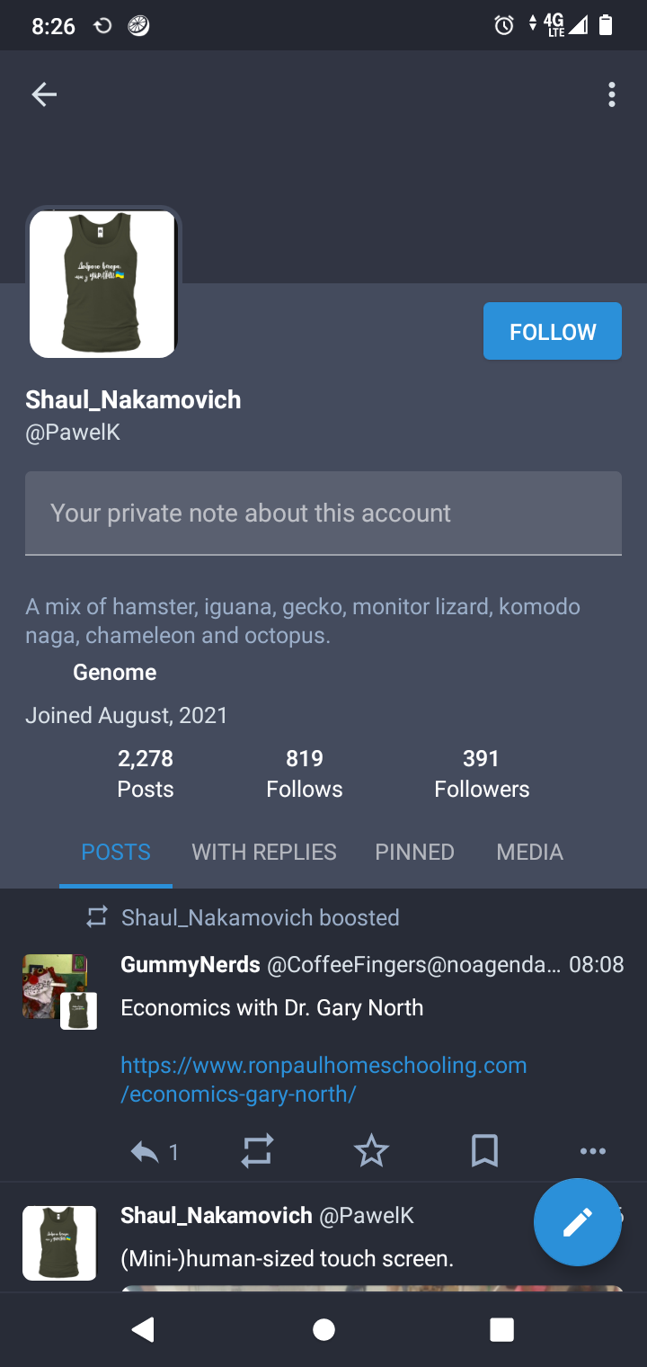View the 391 Followers list
The image size is (647, 1367).
(x=482, y=773)
